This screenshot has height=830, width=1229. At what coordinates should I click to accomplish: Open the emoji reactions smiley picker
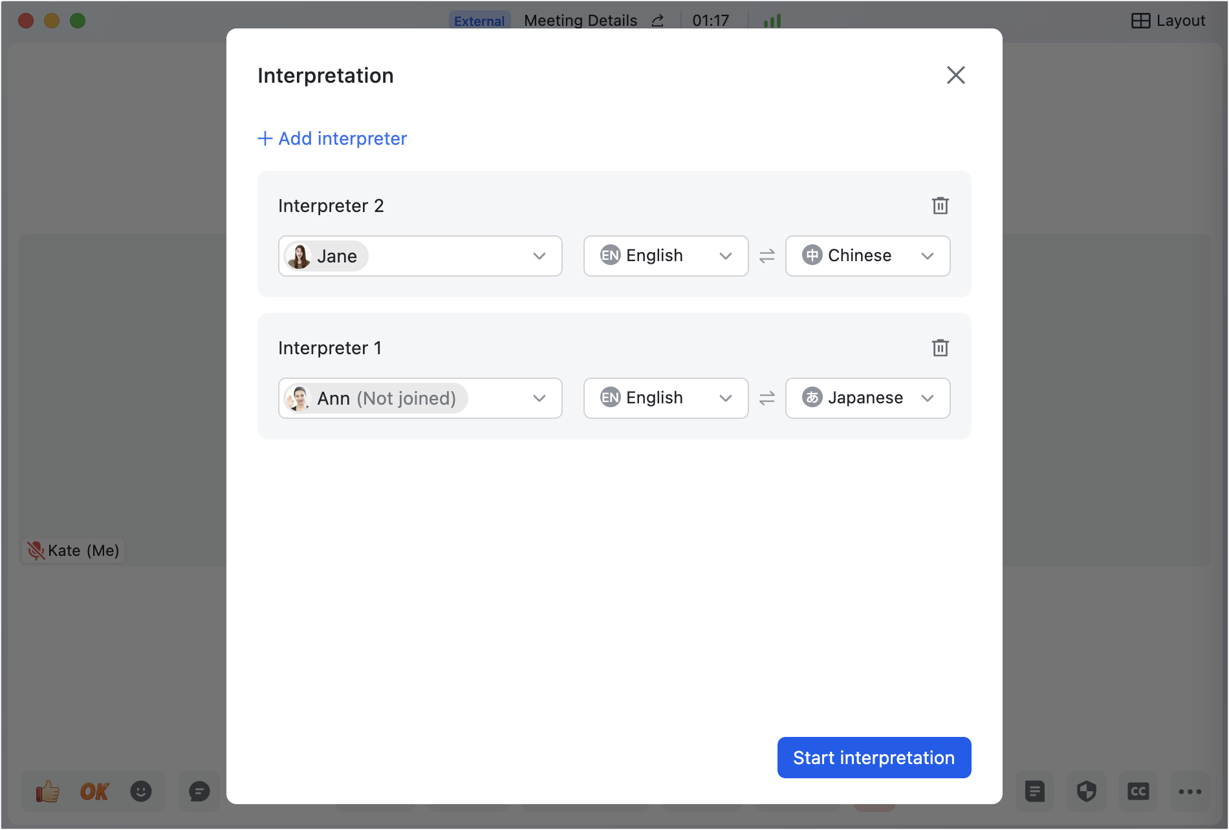(x=142, y=791)
